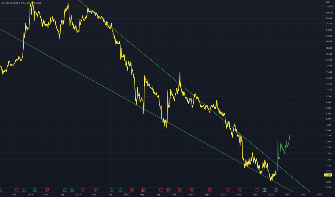Viewport: 335px width, 197px height.
Task: Click the red earnings marker at May 2022
Action: [240, 190]
